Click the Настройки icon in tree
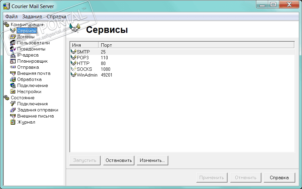Screen dimensions: 302x189 click(x=13, y=91)
